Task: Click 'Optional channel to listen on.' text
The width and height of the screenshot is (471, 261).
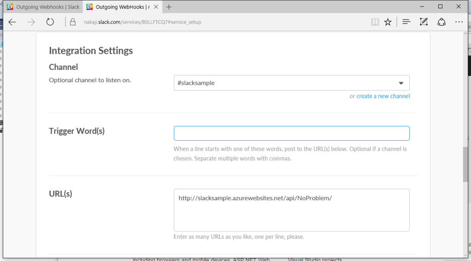Action: (90, 80)
